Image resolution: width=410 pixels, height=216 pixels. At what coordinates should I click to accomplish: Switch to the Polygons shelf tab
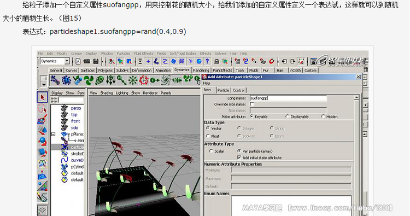click(x=106, y=71)
